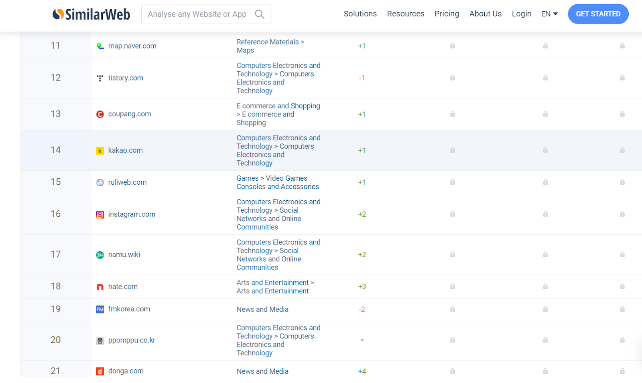
Task: Open the tistory.com link
Action: [x=126, y=78]
